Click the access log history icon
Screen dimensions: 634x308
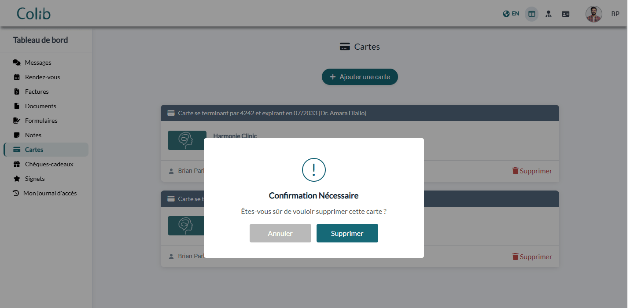16,193
